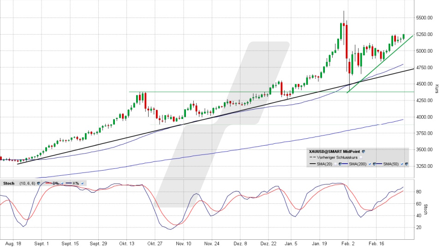This screenshot has height=249, width=443.
Task: Click the red D% line sample in legend
Action: (48, 183)
